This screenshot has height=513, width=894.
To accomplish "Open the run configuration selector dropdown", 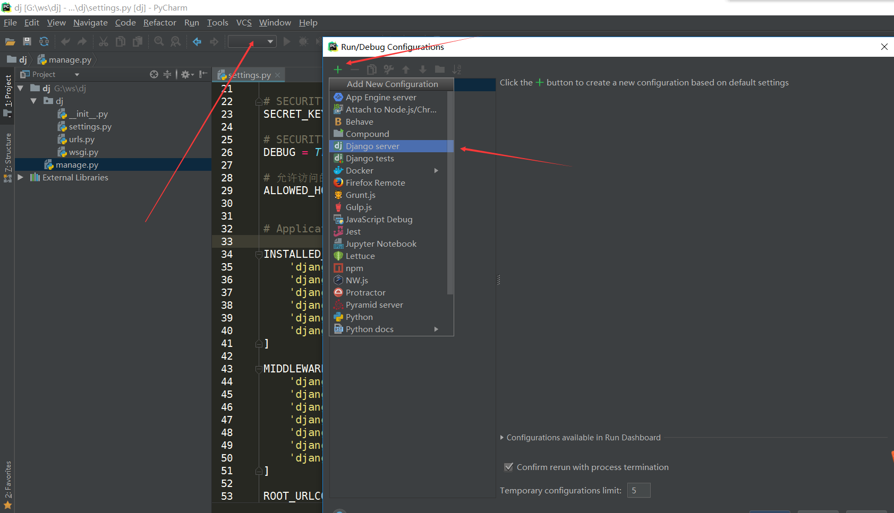I will tap(252, 41).
